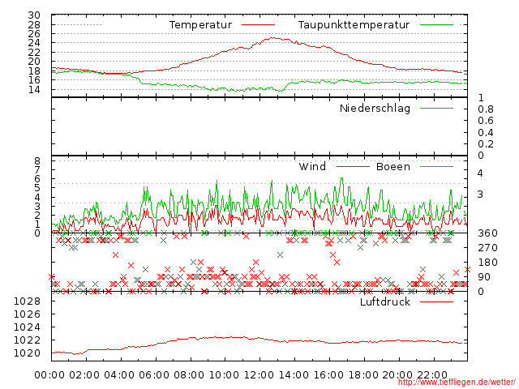Click the Wind legend label
This screenshot has height=389, width=519.
(312, 166)
